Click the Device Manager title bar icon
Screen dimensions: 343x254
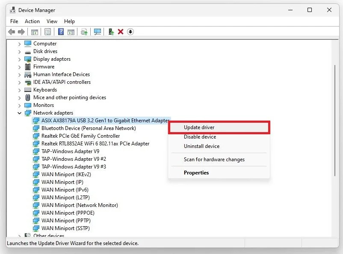[x=13, y=10]
